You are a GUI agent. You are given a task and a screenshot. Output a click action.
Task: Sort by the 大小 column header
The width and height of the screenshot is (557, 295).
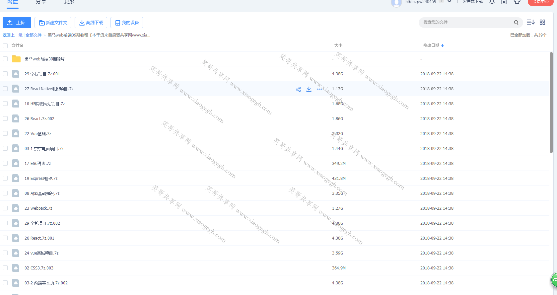338,45
